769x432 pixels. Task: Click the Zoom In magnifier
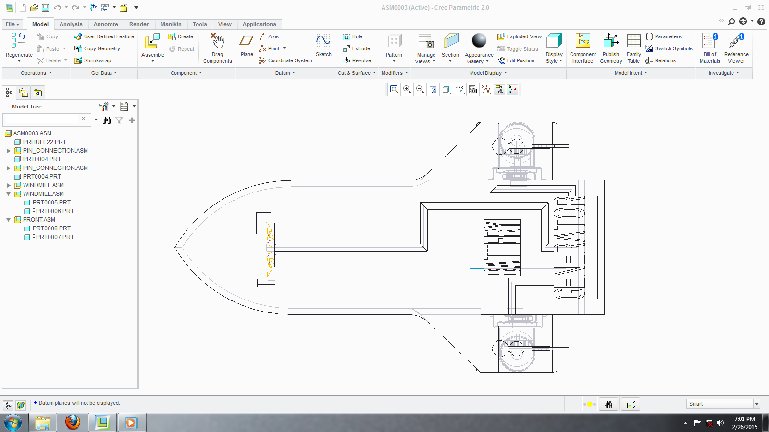coord(407,89)
